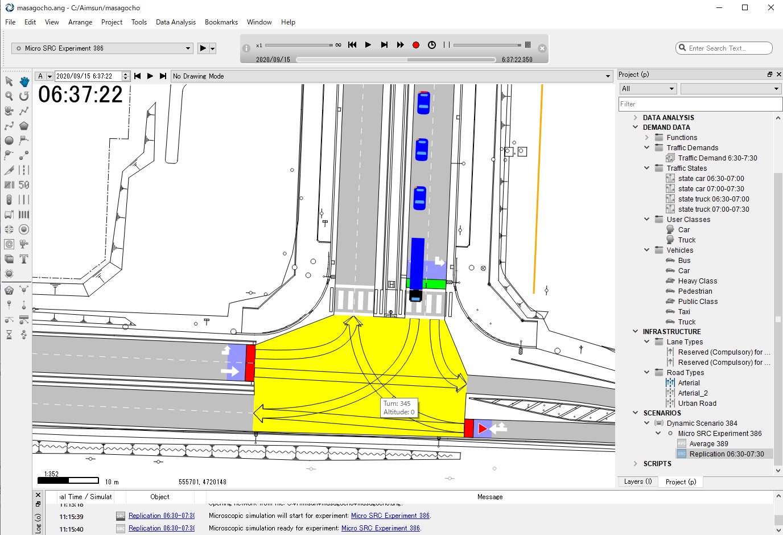Viewport: 783px width, 535px height.
Task: Select the zoom magnifier tool
Action: [9, 96]
